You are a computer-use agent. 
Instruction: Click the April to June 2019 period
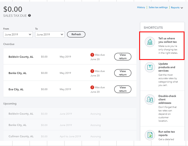[70, 137]
